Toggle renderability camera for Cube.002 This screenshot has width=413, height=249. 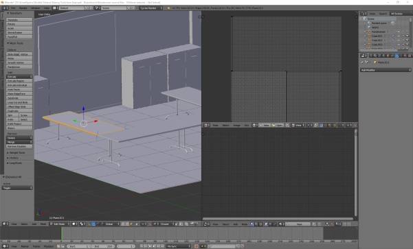coord(408,40)
